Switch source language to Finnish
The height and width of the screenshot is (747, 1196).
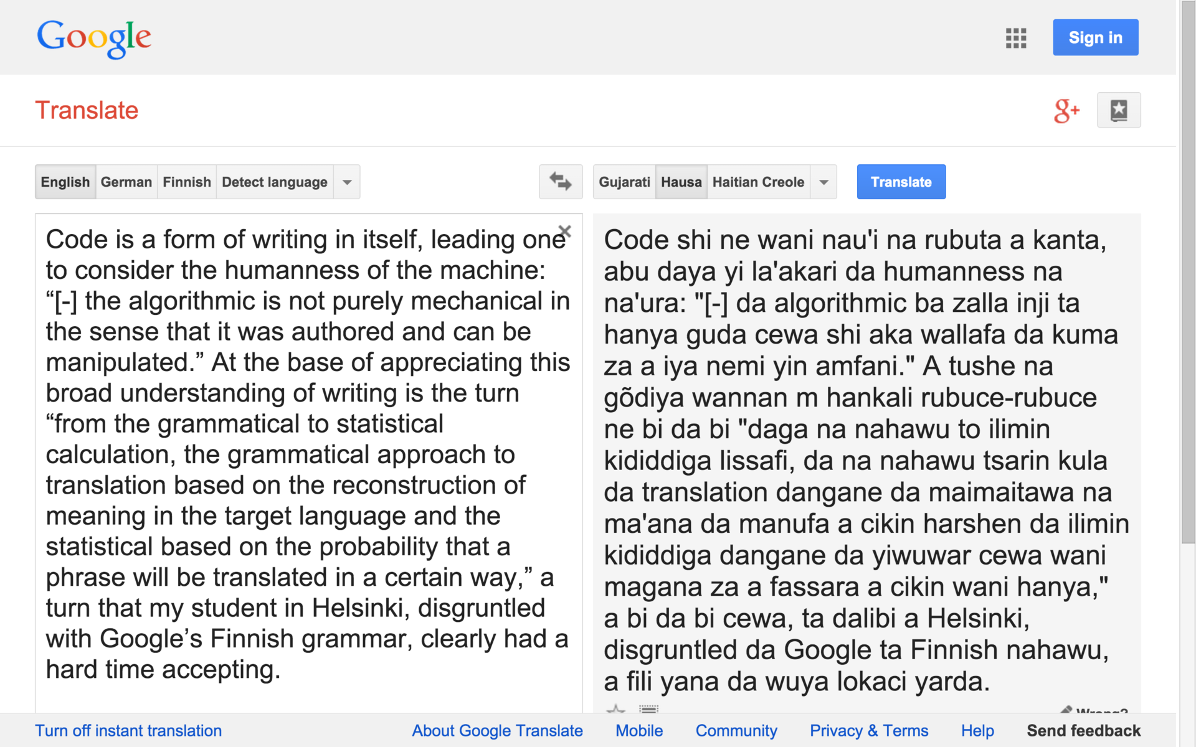[187, 182]
